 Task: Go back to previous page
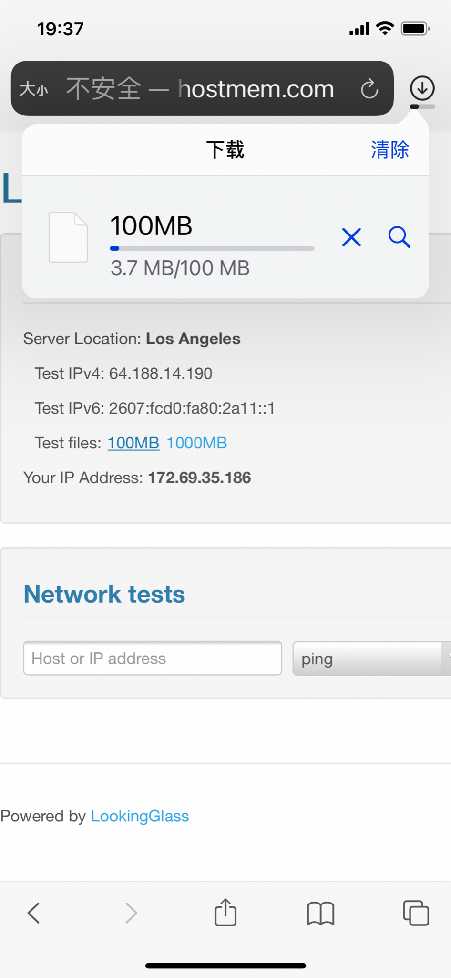tap(34, 913)
